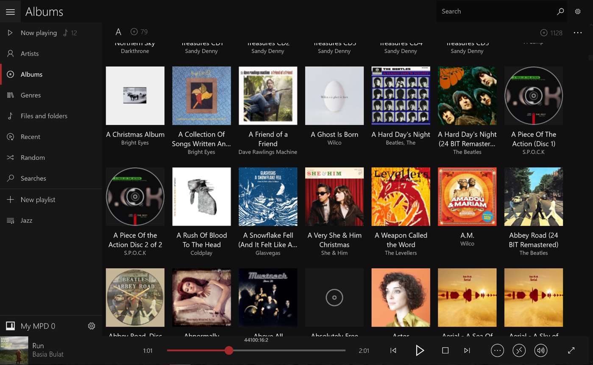Click the Coldplay artist label
Screen dimensions: 593x365
click(202, 253)
